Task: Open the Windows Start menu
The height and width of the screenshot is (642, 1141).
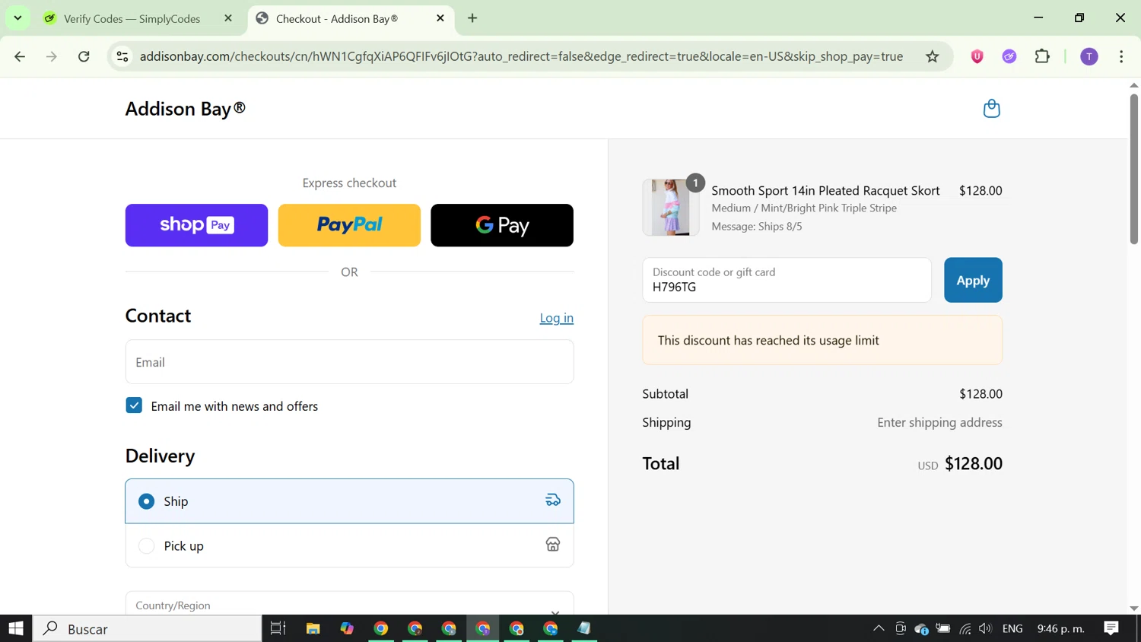Action: coord(16,628)
